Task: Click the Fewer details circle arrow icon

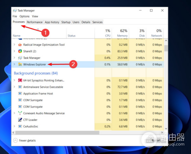Action: (x=16, y=141)
